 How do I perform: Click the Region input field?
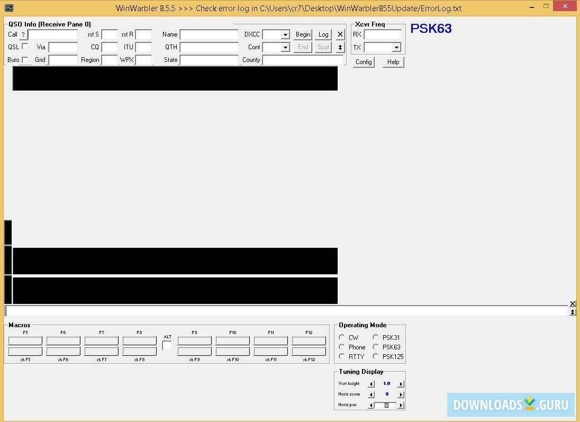(x=110, y=60)
